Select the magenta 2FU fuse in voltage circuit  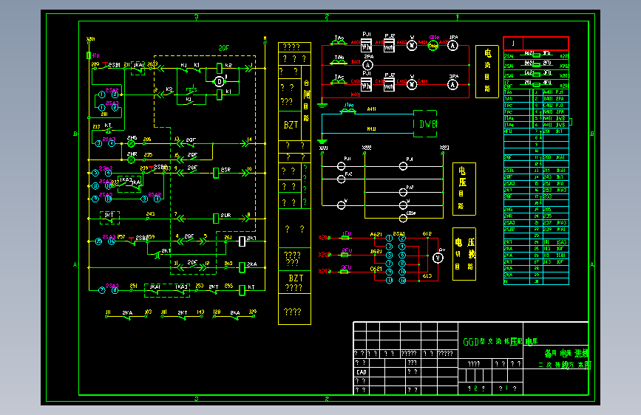click(x=346, y=252)
